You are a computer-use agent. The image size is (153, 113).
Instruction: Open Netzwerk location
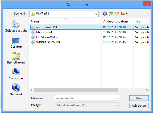16,90
